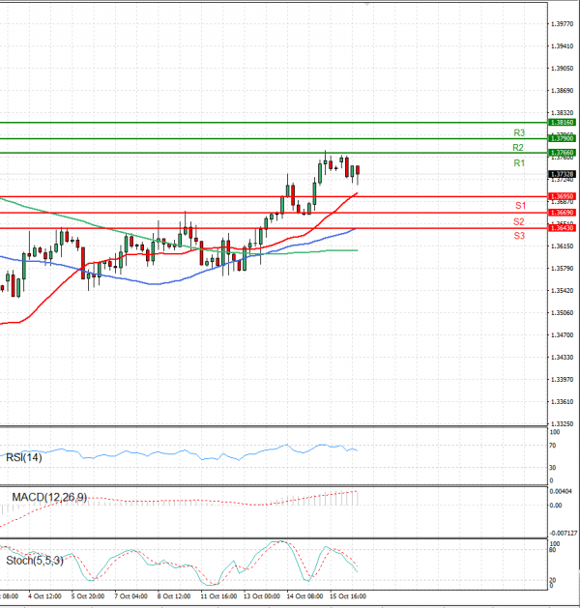Select the S2 support label
Viewport: 580px width, 608px height.
pos(519,221)
